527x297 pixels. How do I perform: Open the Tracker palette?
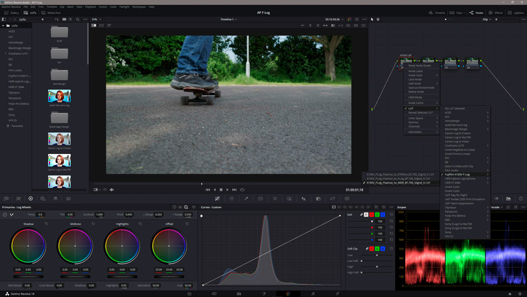pos(275,199)
